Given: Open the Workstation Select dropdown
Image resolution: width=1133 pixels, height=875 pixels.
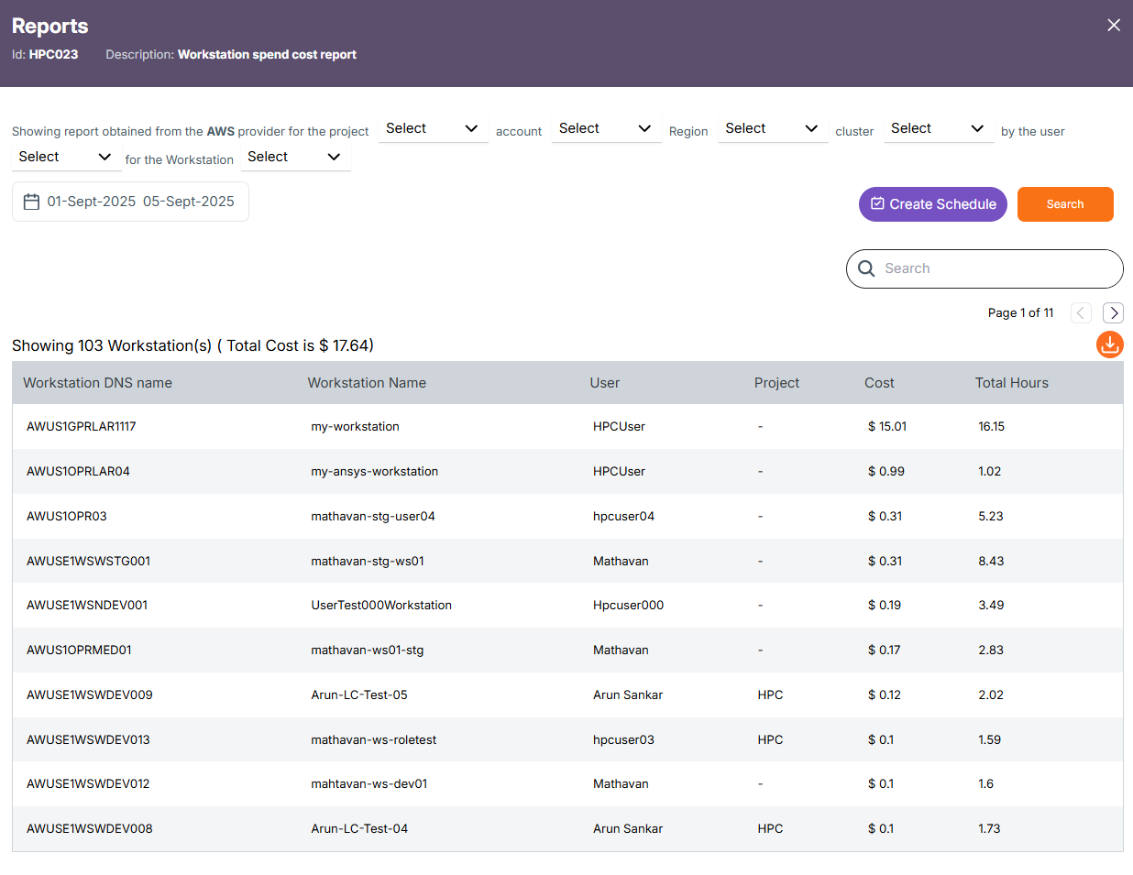Looking at the screenshot, I should pos(295,157).
